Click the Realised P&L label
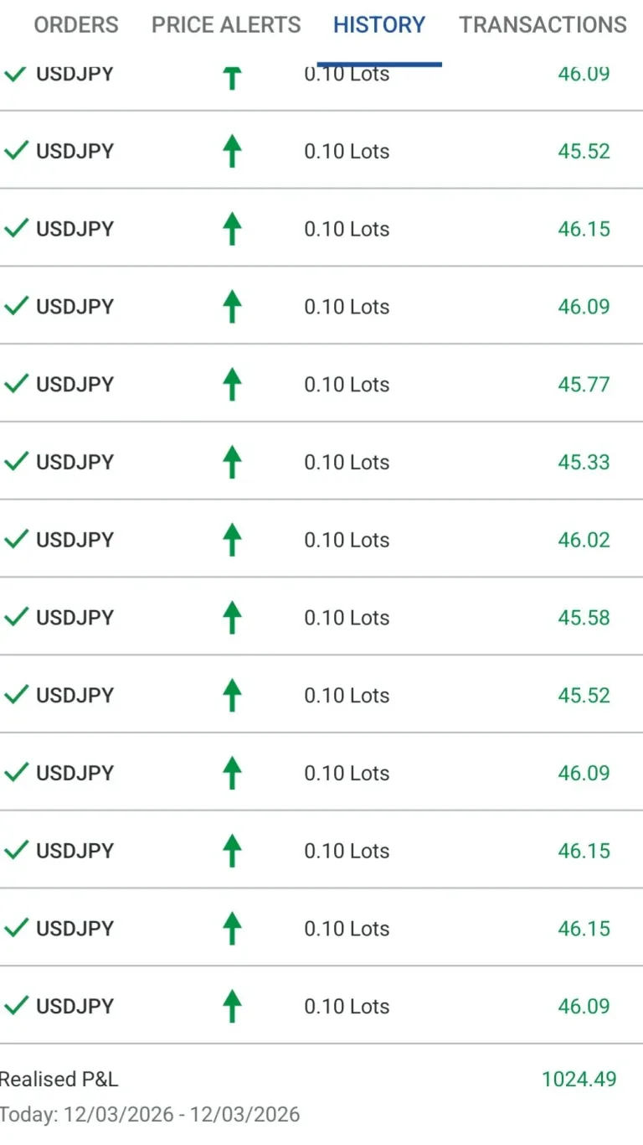 click(59, 1079)
